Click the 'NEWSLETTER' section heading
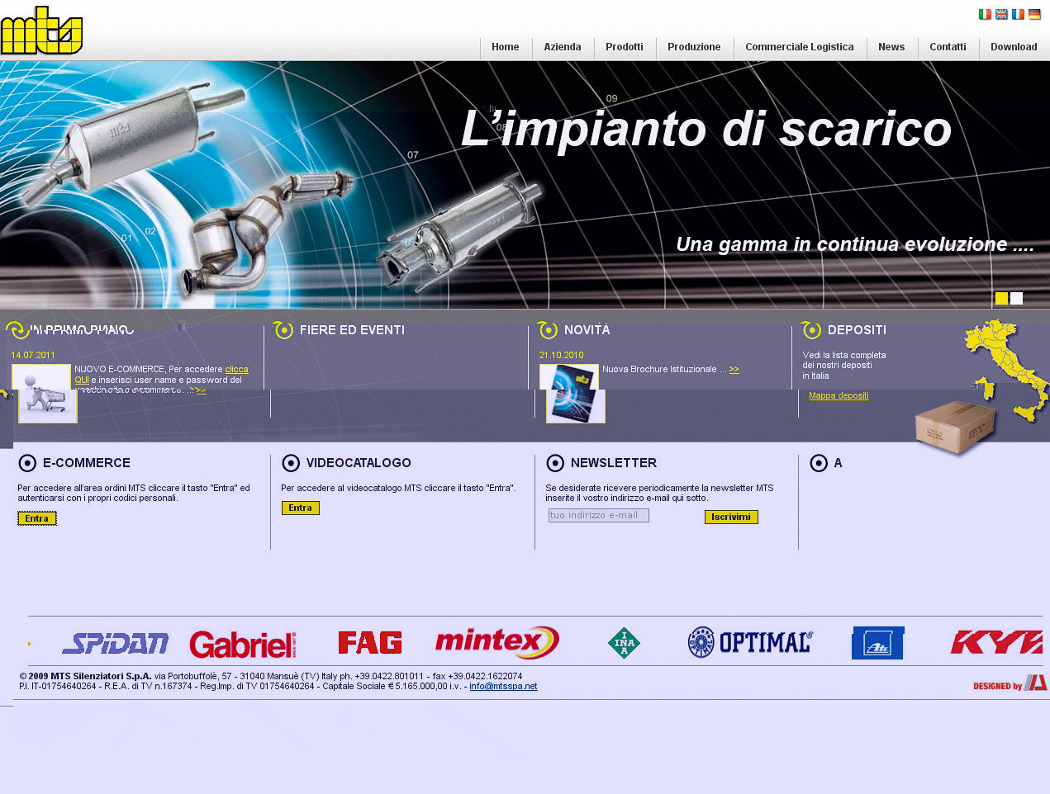This screenshot has width=1050, height=794. [614, 463]
